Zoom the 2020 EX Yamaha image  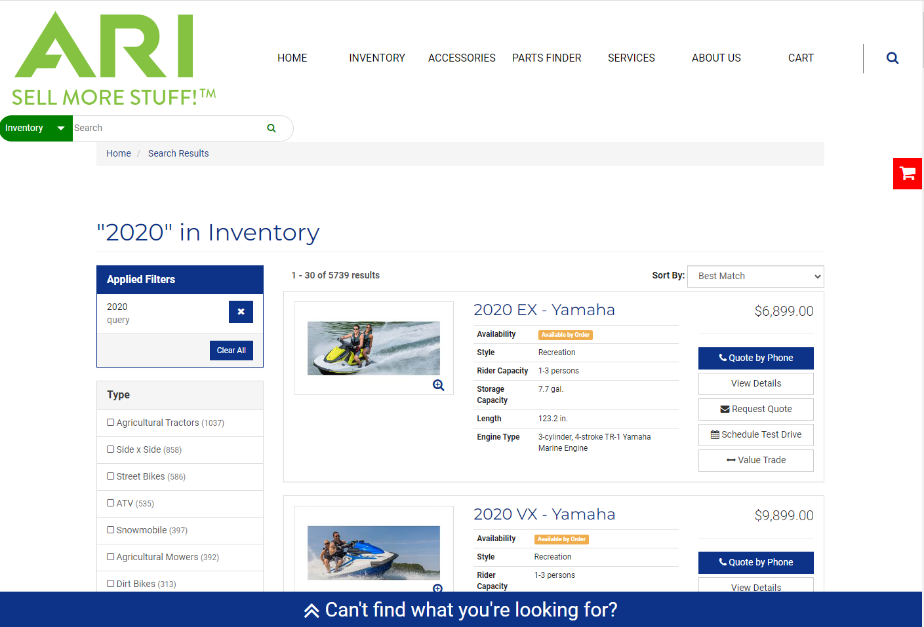tap(439, 385)
